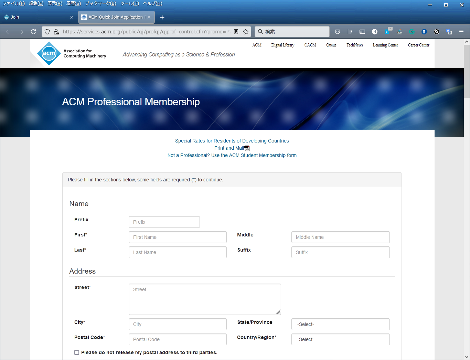470x360 pixels.
Task: Reload the current page
Action: point(33,32)
